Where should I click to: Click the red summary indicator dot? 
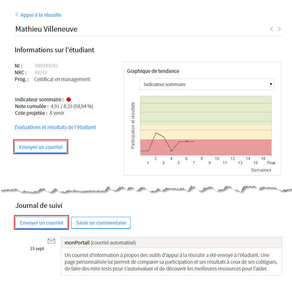point(69,100)
